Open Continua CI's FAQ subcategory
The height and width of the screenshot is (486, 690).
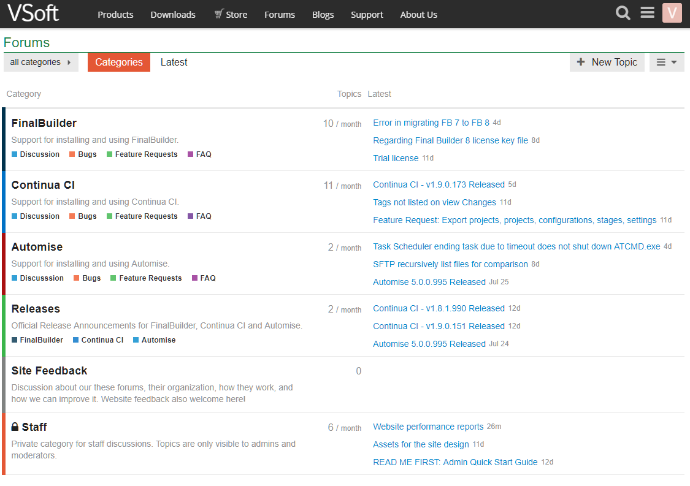pos(199,216)
